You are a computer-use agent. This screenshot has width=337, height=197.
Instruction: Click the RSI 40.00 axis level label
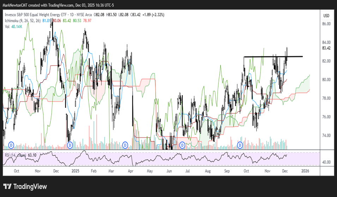326,162
